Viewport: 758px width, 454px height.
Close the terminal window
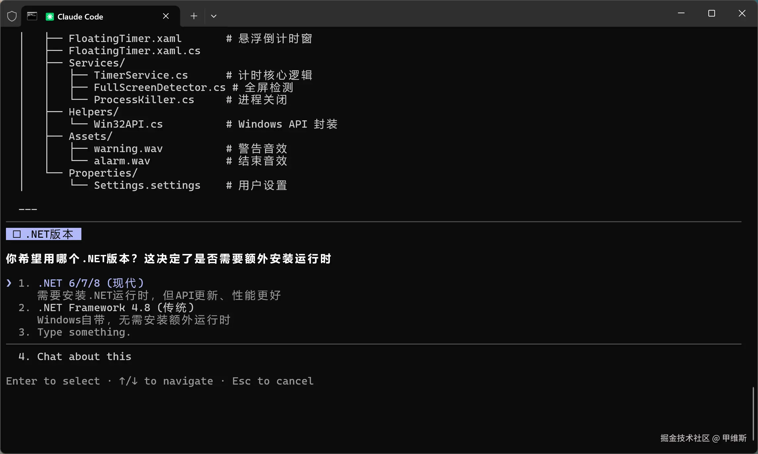click(742, 13)
